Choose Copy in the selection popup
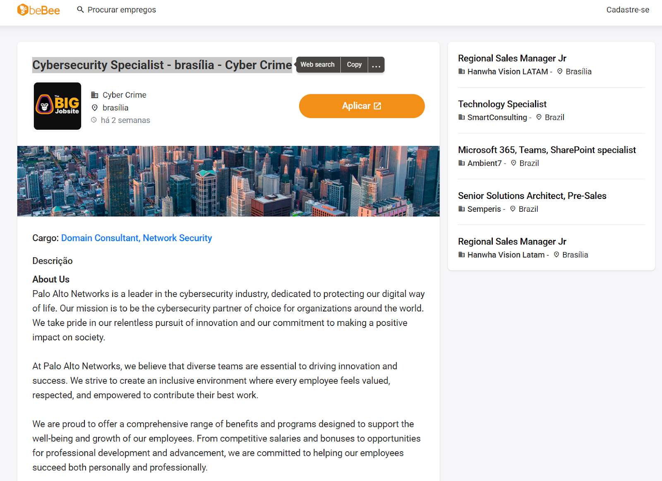662x481 pixels. click(x=354, y=65)
